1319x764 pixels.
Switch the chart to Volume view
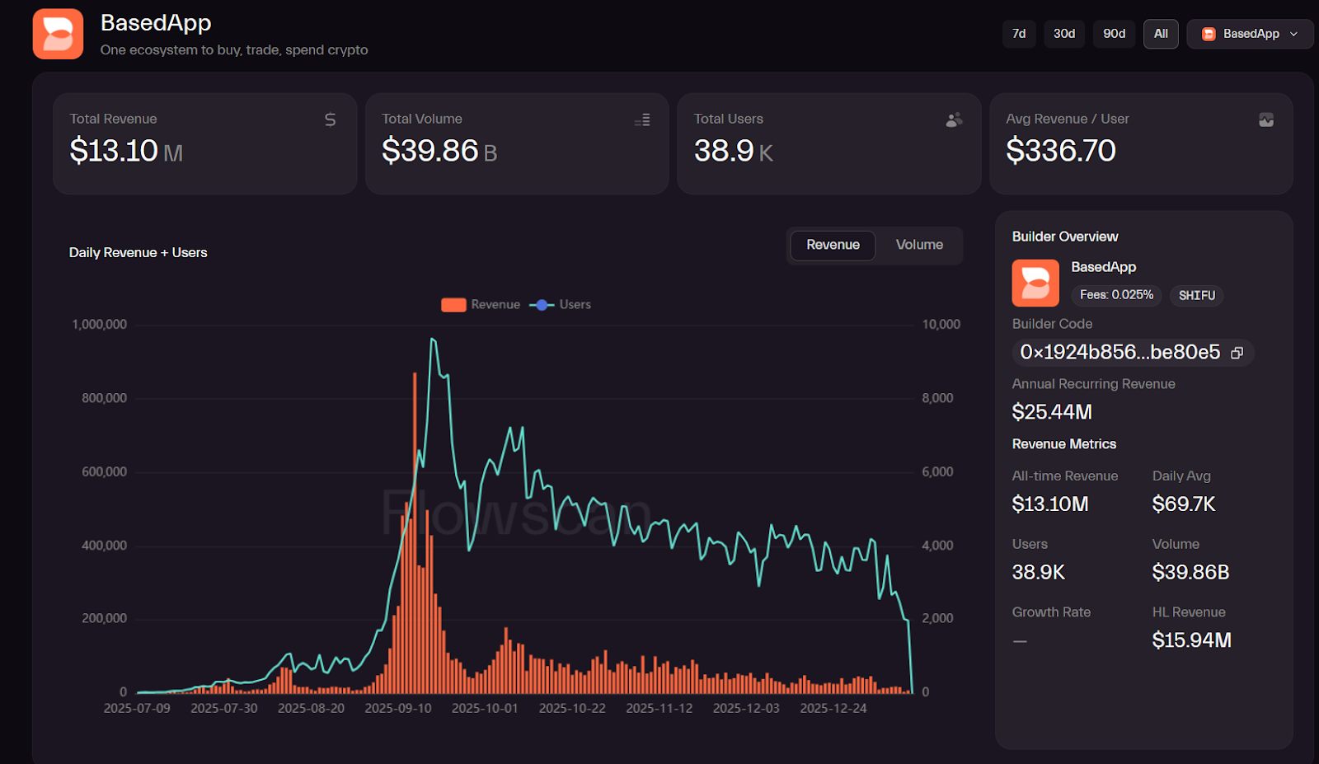click(x=918, y=245)
